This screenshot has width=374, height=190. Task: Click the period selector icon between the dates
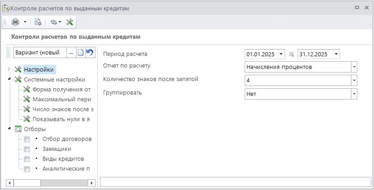coord(291,54)
